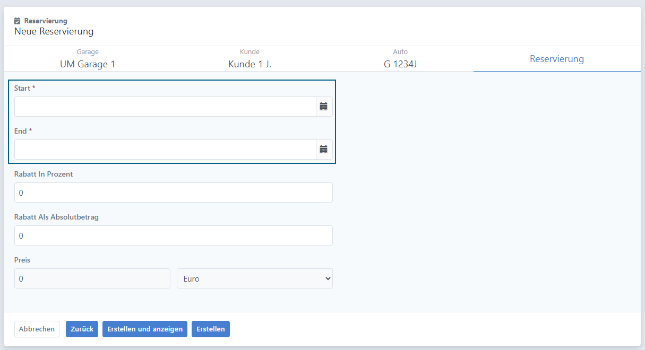Open the Euro currency dropdown
645x350 pixels.
(x=255, y=278)
